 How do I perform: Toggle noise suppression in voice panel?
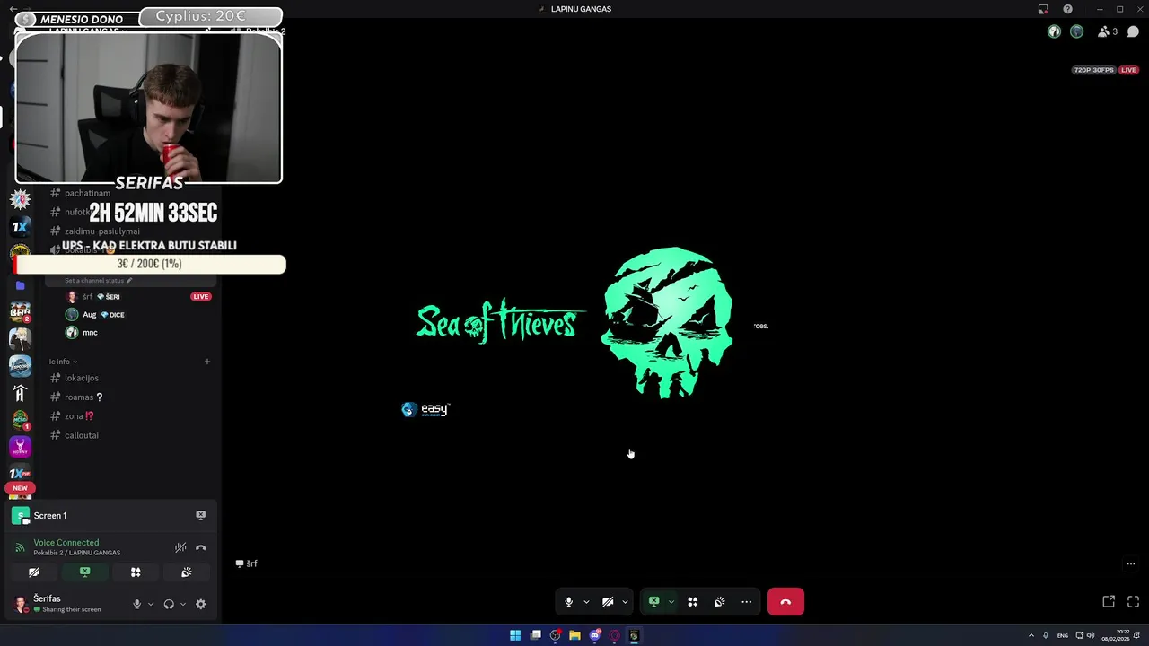(180, 547)
